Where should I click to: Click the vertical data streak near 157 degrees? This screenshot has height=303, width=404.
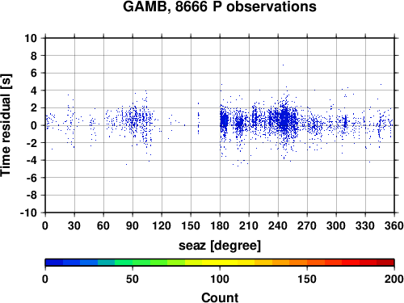click(x=199, y=119)
